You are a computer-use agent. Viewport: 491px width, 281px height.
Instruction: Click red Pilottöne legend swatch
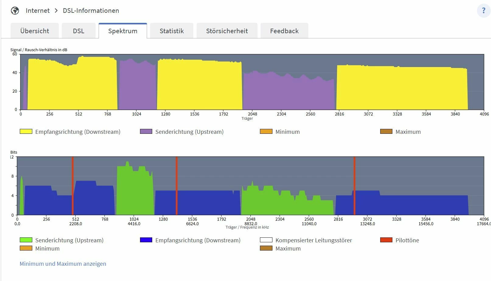pyautogui.click(x=386, y=240)
